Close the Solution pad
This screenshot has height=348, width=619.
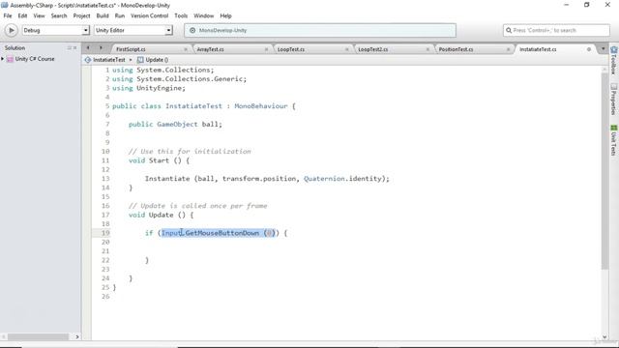[75, 47]
